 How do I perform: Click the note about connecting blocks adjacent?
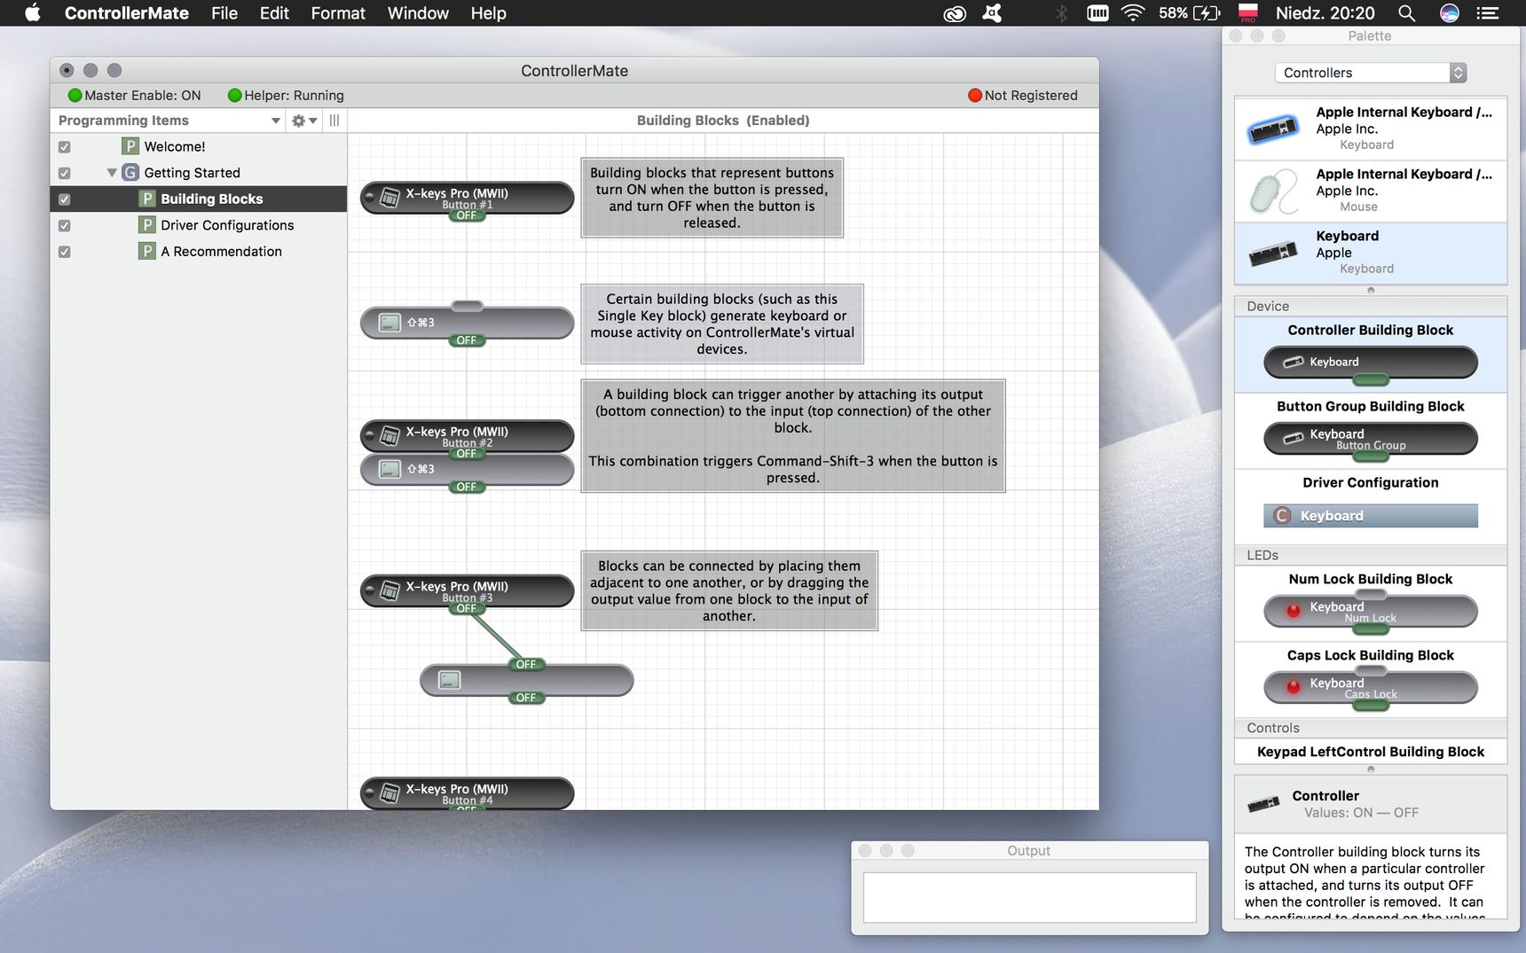tap(729, 590)
